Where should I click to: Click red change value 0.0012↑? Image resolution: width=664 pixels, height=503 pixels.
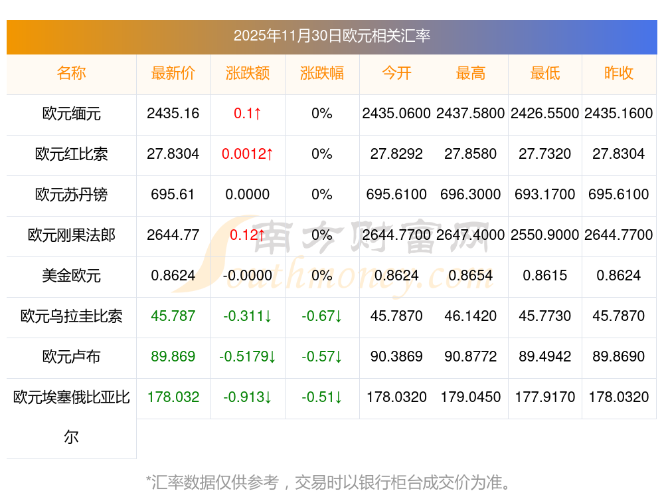click(247, 154)
